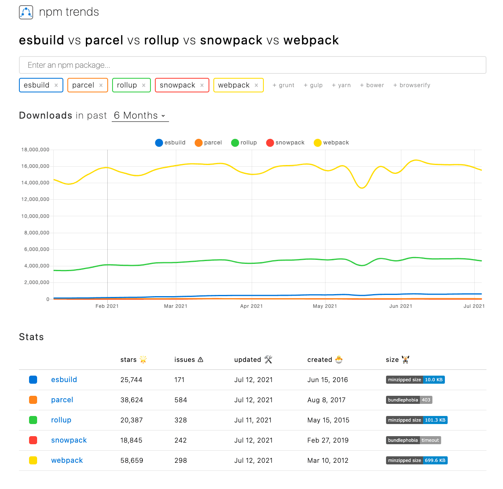
Task: Click the blue esbuild square in stats table
Action: coord(33,380)
